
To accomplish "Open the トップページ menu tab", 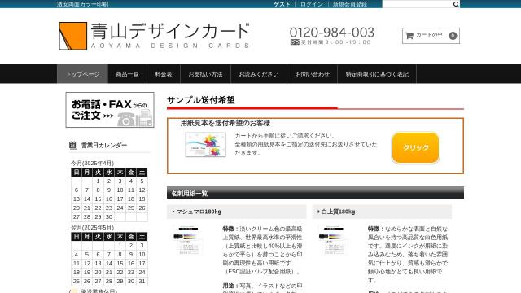I will (82, 74).
